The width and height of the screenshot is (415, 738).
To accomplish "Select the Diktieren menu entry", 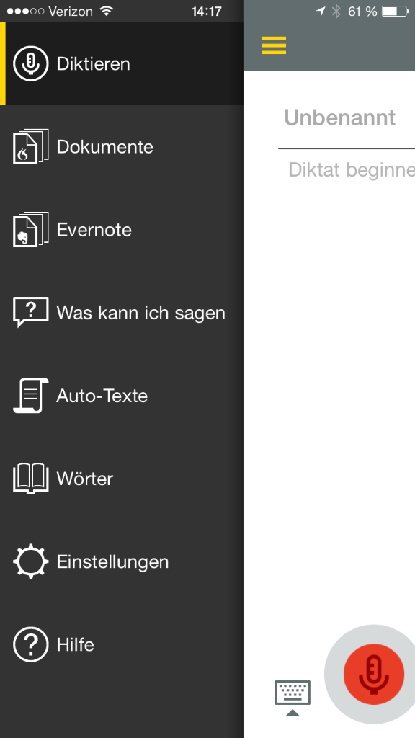I will pos(122,63).
